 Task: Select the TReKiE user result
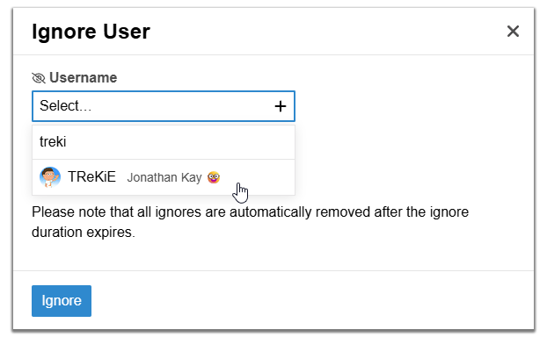click(164, 177)
